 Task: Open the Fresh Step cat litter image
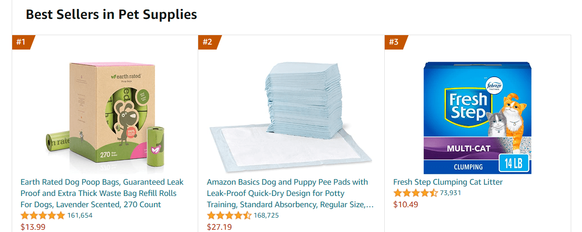[477, 118]
